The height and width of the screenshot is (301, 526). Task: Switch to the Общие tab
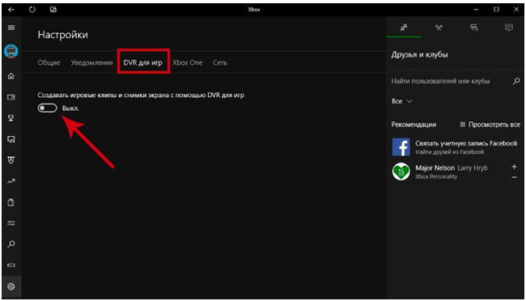point(49,63)
